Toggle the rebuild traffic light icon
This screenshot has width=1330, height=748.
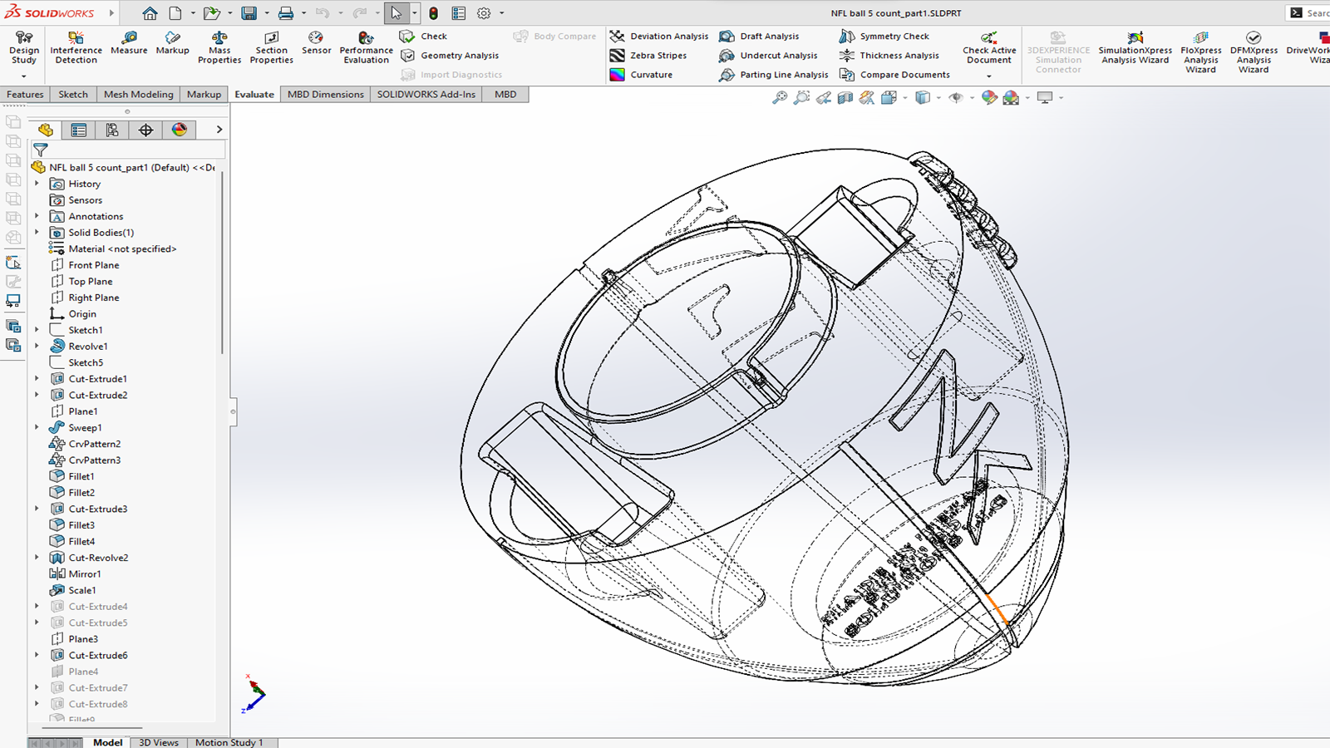pyautogui.click(x=433, y=13)
